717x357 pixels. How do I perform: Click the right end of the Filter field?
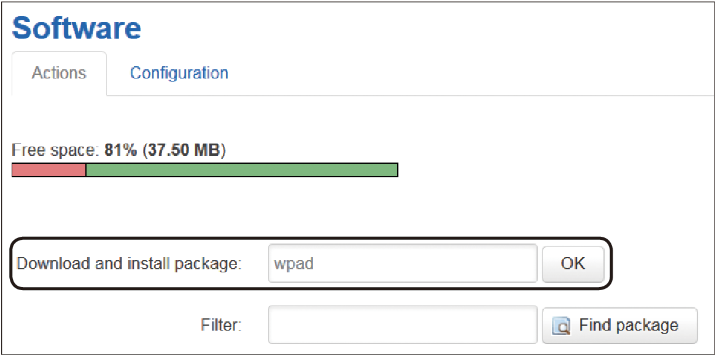tap(530, 324)
